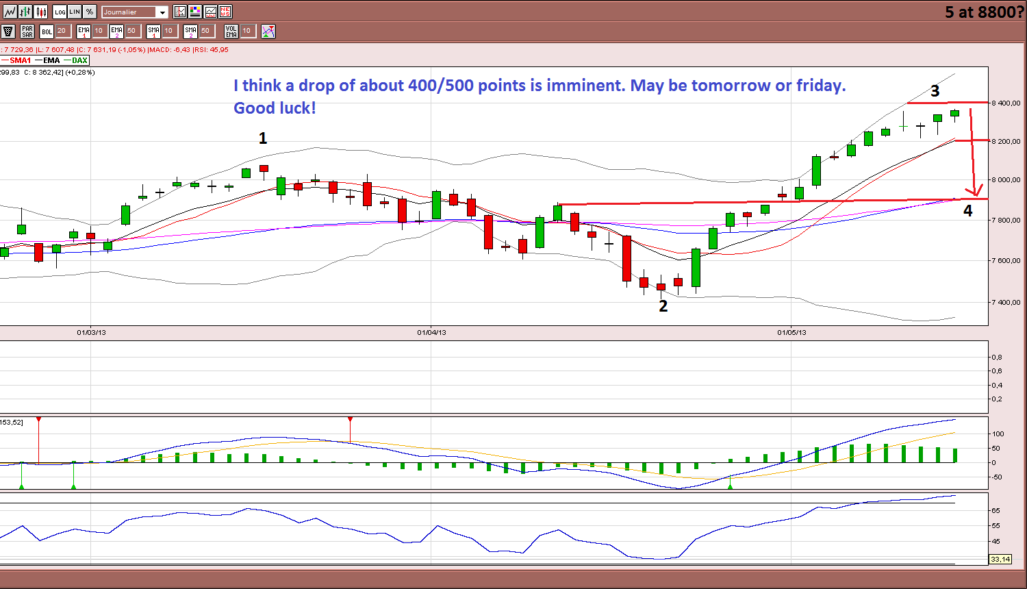Switch to candlestick chart style

pos(40,12)
